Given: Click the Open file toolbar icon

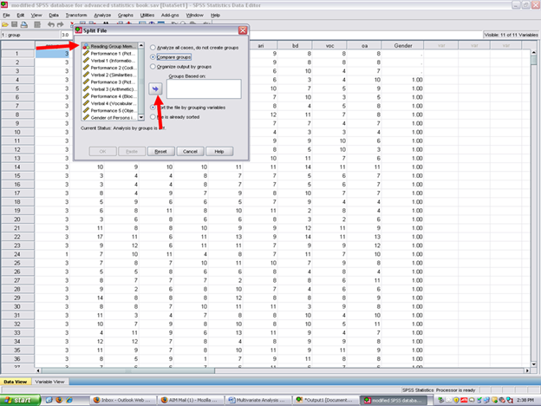Looking at the screenshot, I should [7, 25].
